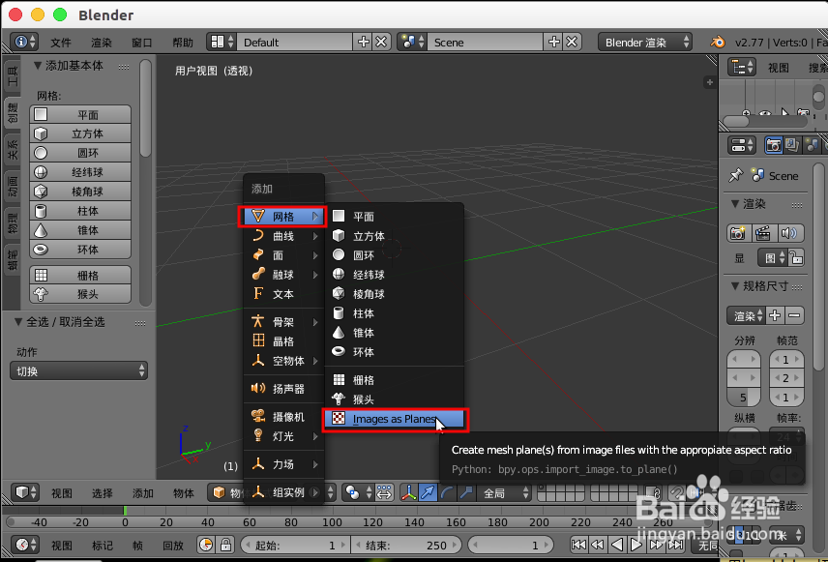Open the 文件 (File) menu
Screen dimensions: 828x562
(61, 43)
